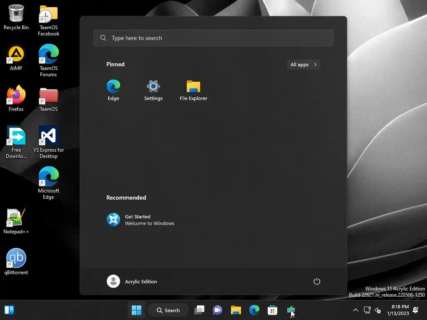Click the muted volume tray icon

coord(378,310)
